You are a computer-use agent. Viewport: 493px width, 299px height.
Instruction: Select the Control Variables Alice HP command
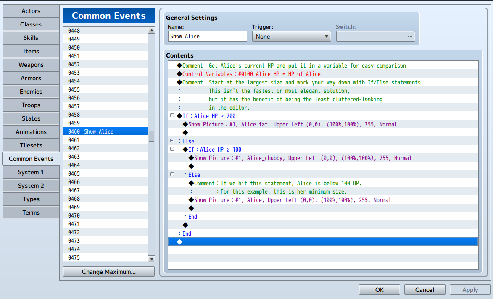323,74
